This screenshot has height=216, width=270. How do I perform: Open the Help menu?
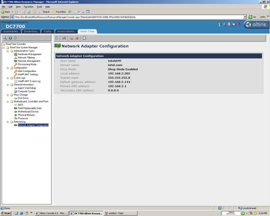(x=48, y=7)
